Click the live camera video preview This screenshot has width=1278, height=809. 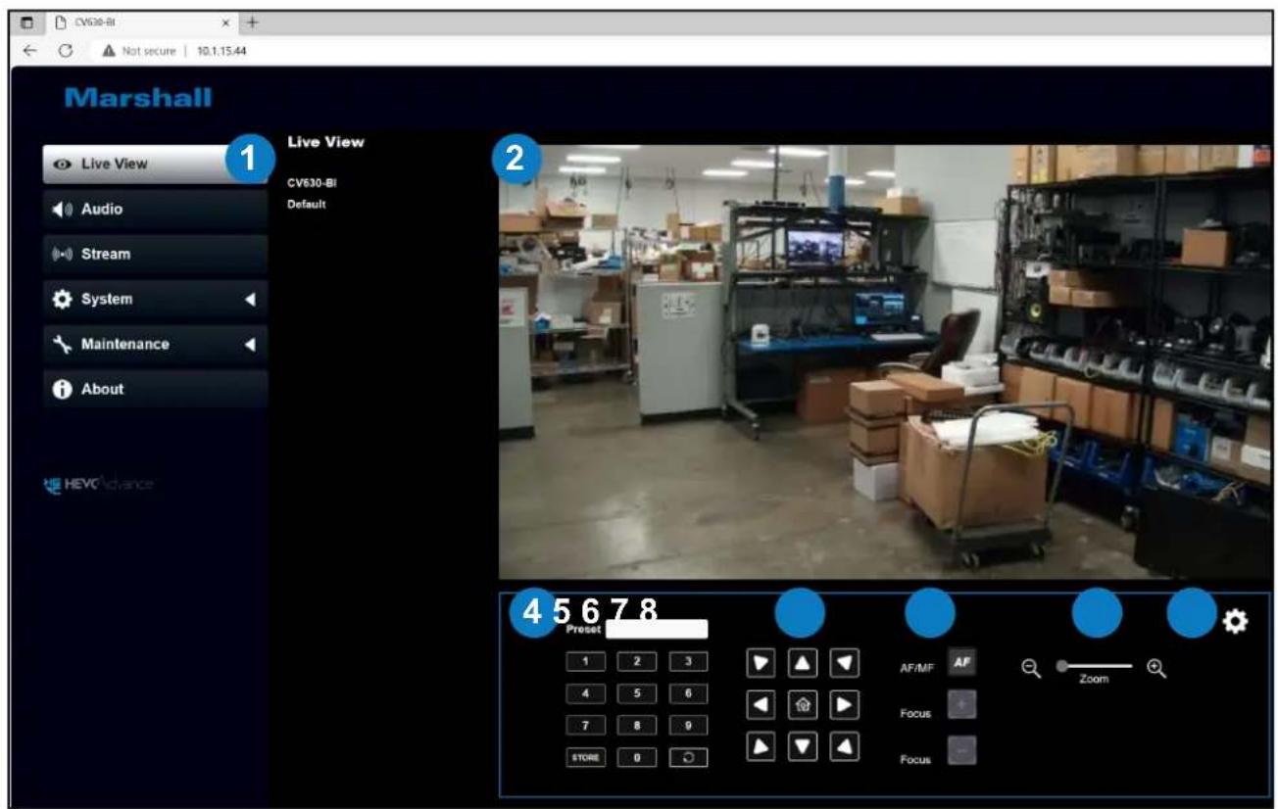point(885,362)
